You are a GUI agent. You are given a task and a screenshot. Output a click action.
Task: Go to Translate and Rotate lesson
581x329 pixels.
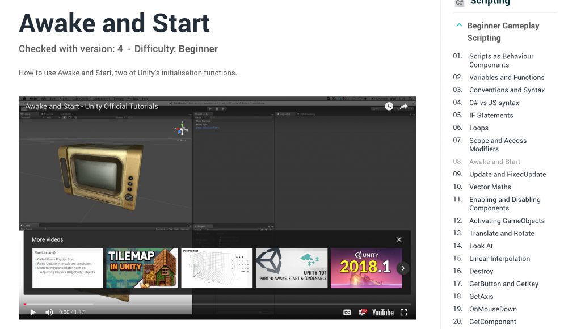pyautogui.click(x=502, y=233)
